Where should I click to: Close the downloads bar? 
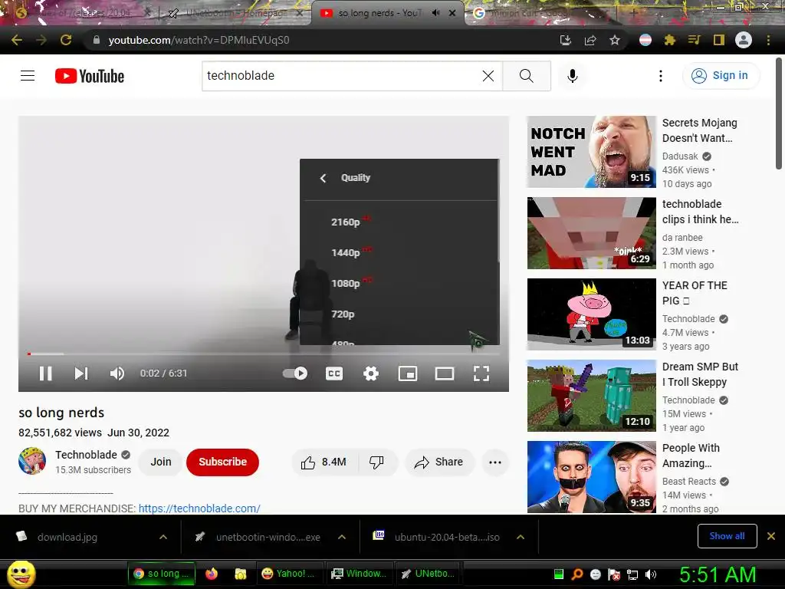click(771, 536)
